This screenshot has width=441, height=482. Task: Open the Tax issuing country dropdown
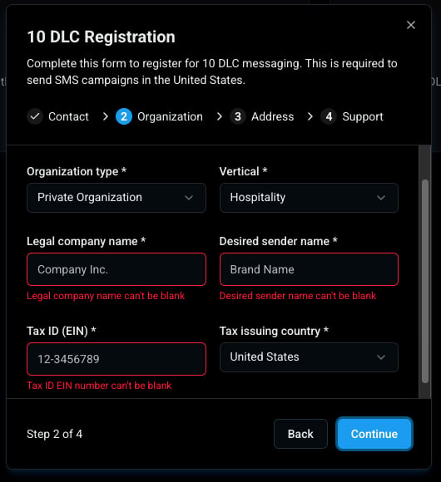[x=309, y=357]
